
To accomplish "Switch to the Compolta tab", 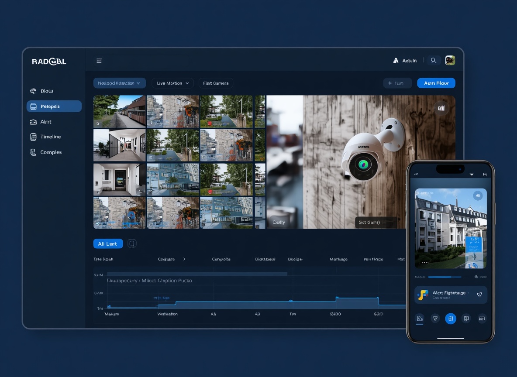I will (x=221, y=259).
